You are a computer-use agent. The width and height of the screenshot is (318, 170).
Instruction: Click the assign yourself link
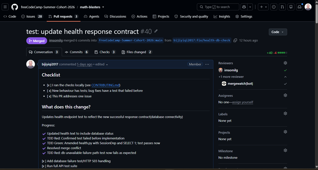pos(243,102)
